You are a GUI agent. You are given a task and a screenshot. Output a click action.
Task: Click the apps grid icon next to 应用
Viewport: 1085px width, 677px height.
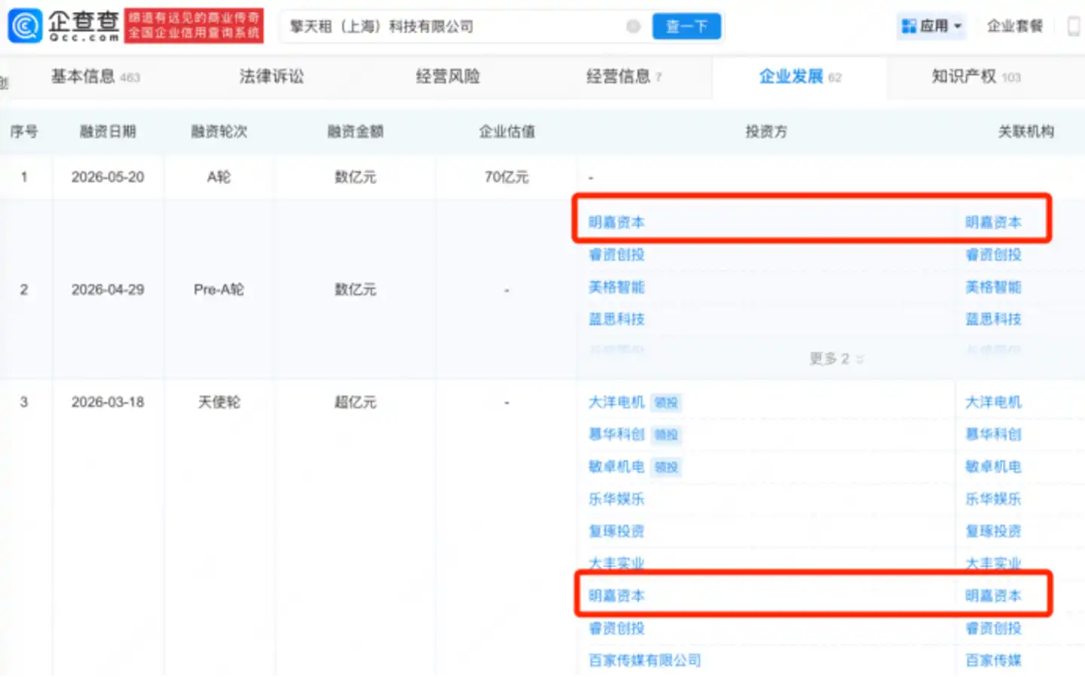[x=909, y=26]
